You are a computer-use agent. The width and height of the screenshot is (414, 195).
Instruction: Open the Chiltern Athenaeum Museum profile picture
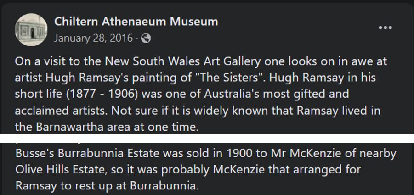[31, 29]
